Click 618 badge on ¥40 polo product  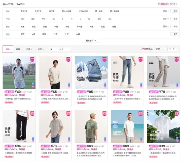click(x=32, y=59)
